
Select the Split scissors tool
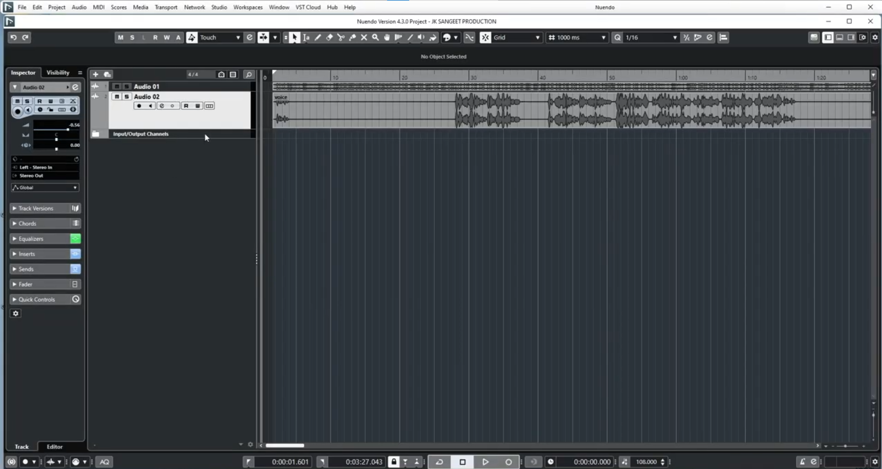click(x=341, y=38)
